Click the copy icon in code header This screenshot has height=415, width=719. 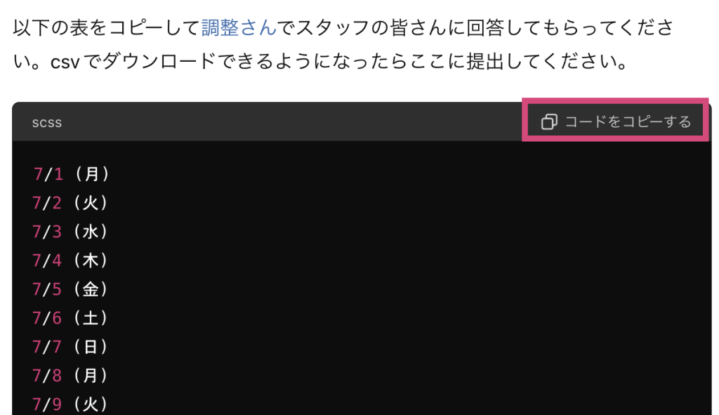549,122
